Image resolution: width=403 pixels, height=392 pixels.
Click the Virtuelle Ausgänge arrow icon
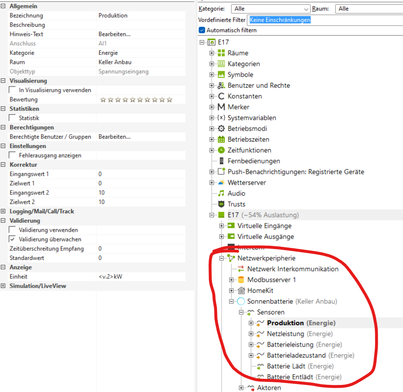[231, 237]
